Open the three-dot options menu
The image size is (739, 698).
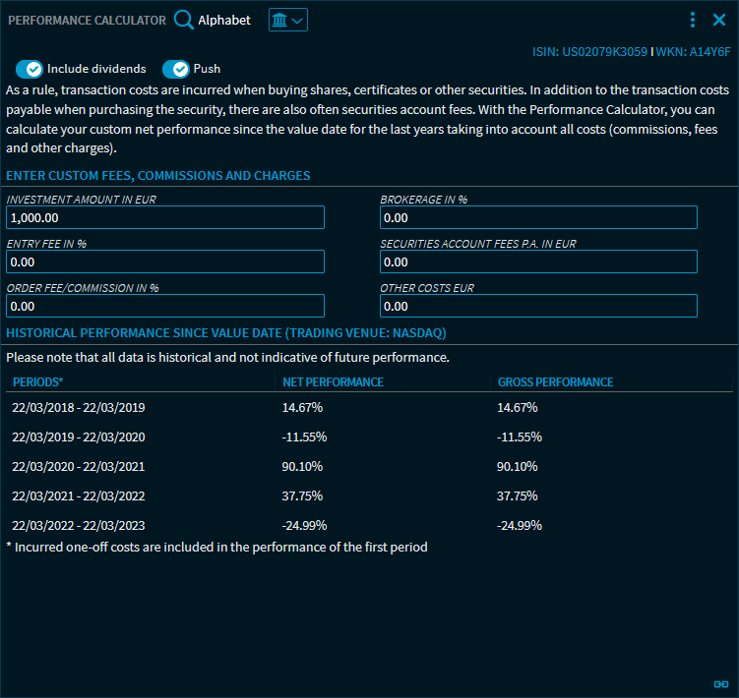(693, 20)
